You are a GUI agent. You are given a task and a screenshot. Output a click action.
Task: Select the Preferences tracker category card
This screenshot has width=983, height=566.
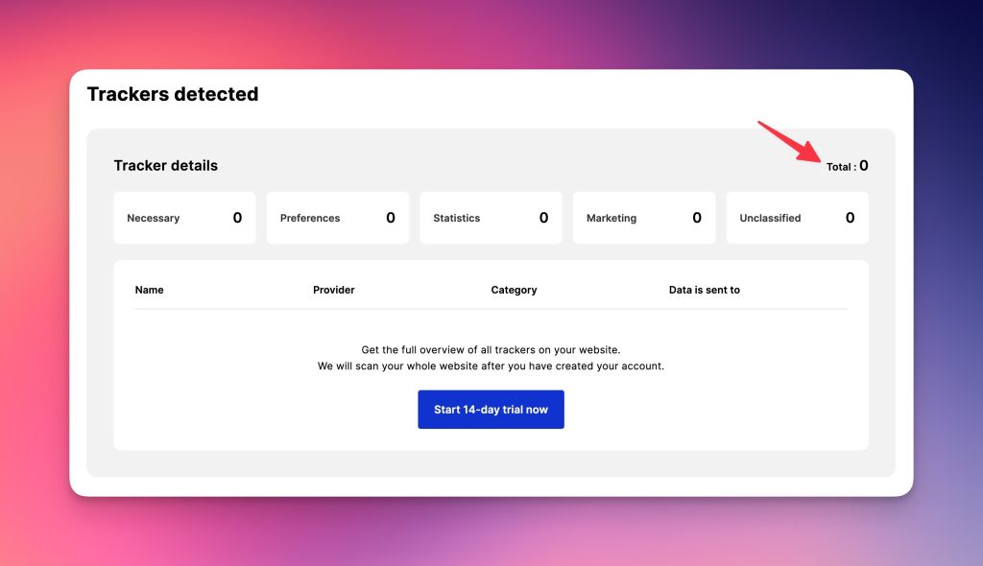337,218
